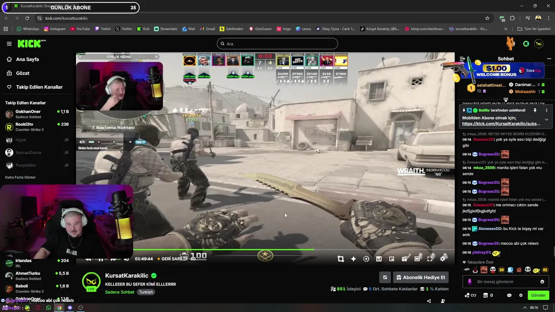Toggle picture-in-picture mini player
The image size is (555, 312).
[x=392, y=259]
